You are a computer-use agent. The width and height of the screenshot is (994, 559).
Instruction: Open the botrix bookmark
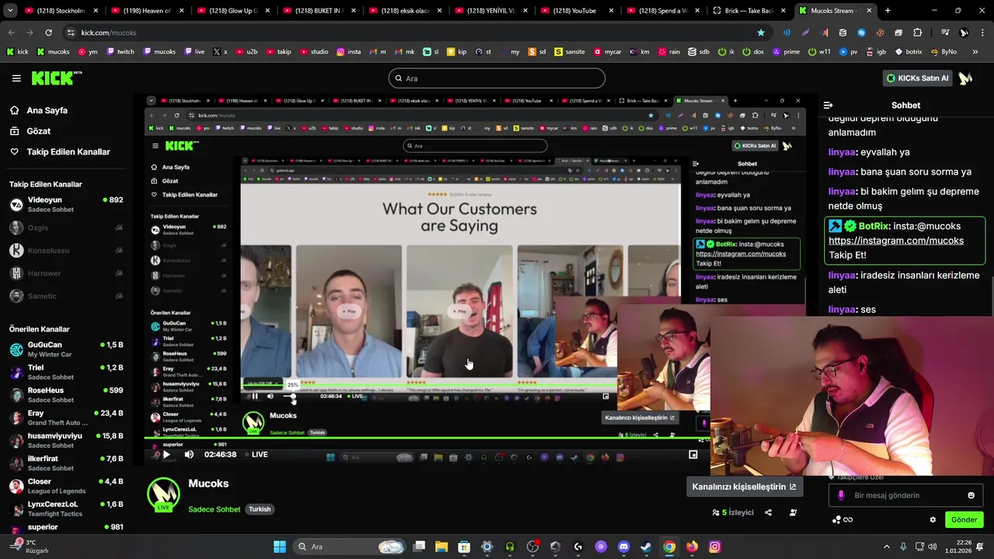click(909, 51)
